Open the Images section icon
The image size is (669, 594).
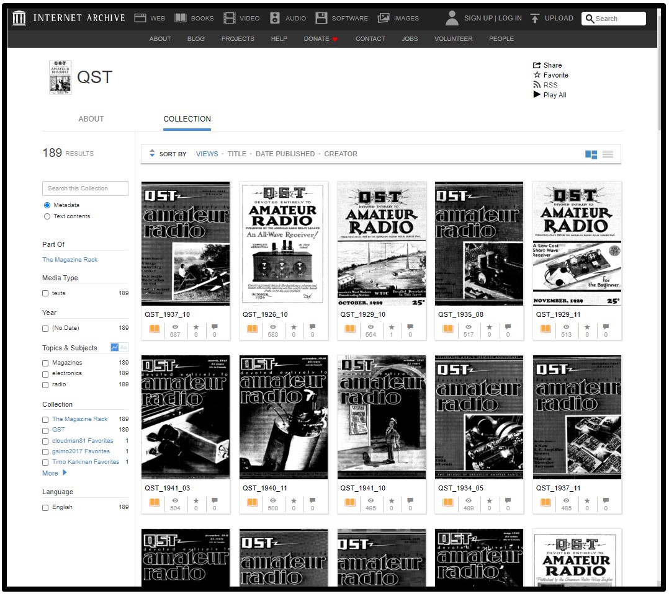(384, 18)
